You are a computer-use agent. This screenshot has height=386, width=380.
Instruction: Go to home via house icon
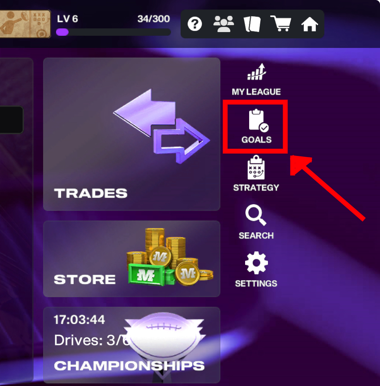310,24
